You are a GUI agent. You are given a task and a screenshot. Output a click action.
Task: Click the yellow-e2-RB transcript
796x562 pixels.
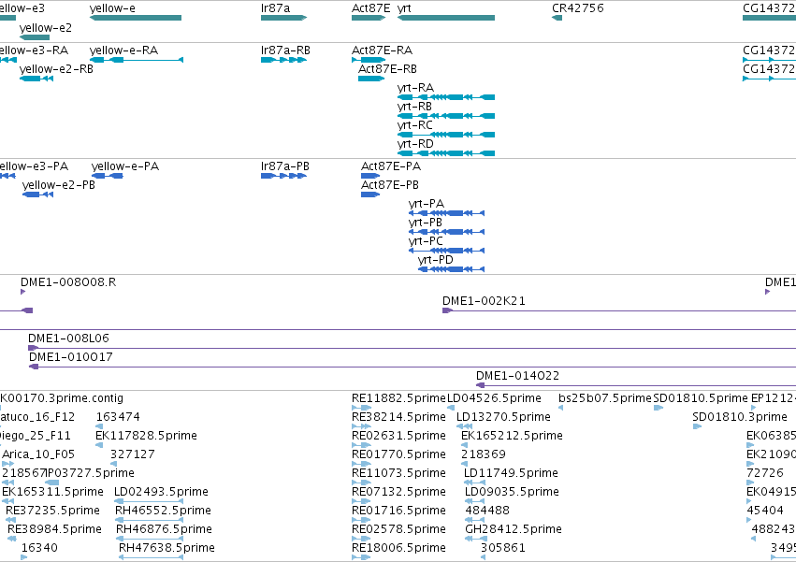pos(36,79)
